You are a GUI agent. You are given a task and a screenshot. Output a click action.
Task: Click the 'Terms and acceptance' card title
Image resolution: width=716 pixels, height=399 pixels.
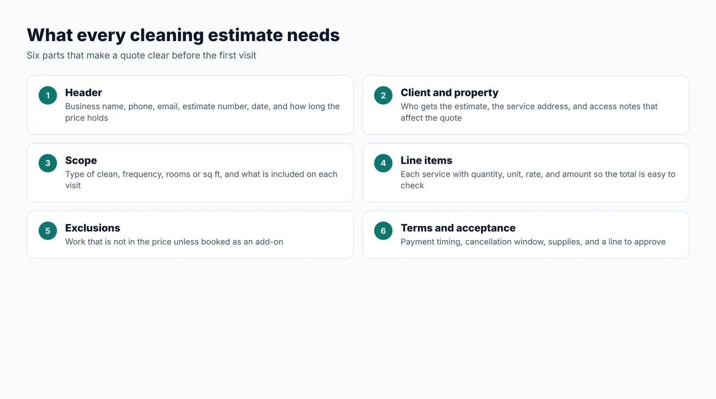pos(458,228)
